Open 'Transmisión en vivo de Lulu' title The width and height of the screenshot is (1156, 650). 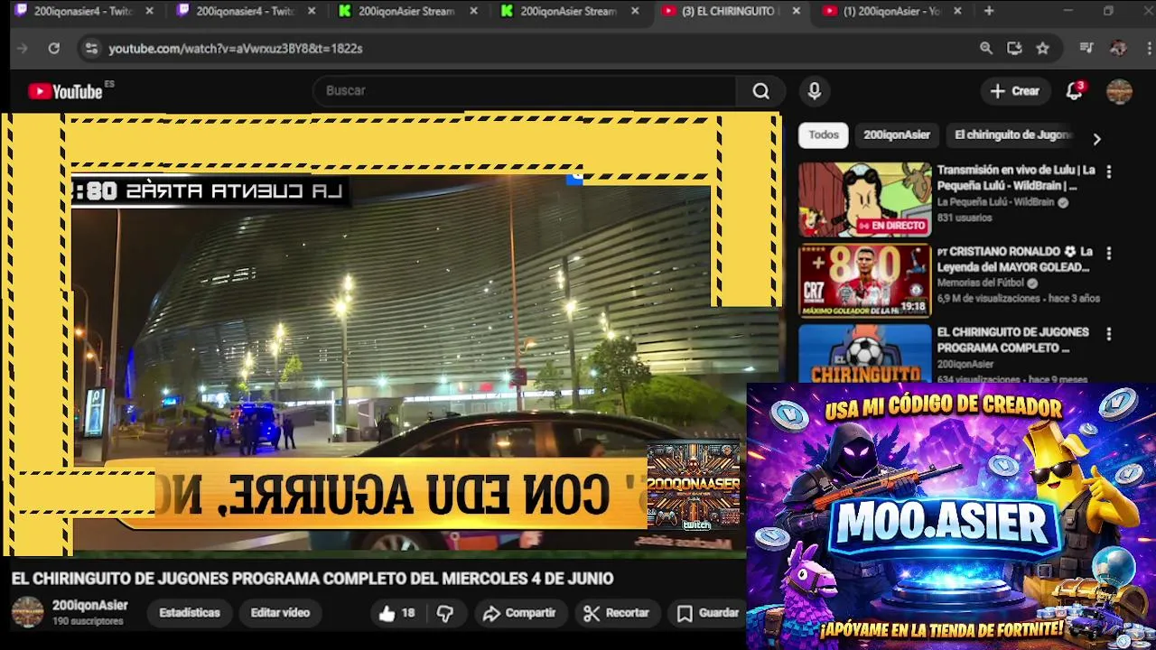1016,178
